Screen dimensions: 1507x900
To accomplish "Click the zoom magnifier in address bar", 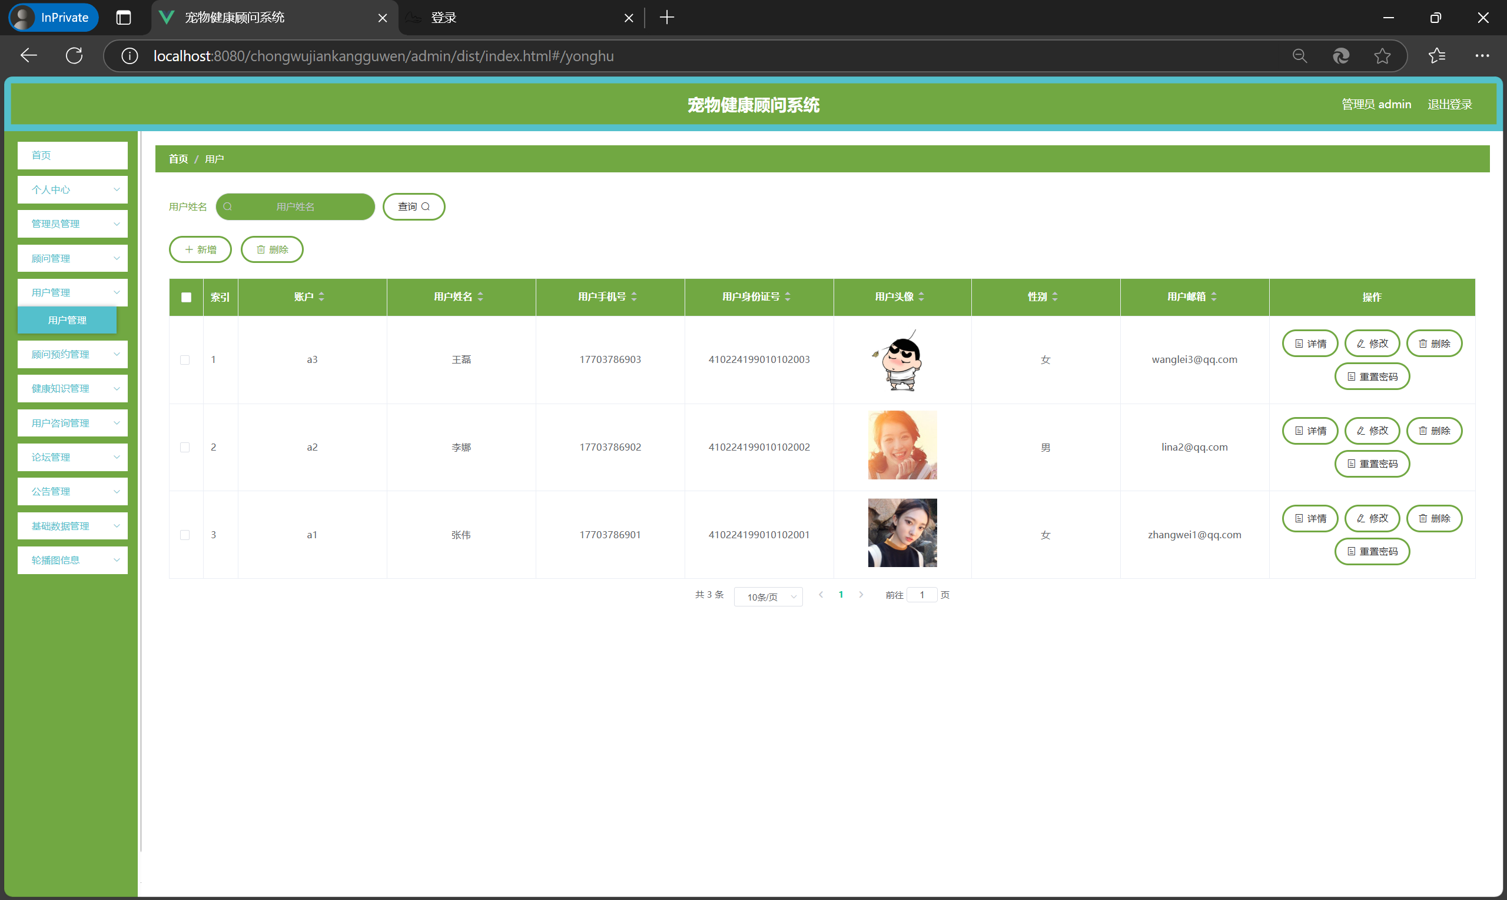I will 1299,56.
